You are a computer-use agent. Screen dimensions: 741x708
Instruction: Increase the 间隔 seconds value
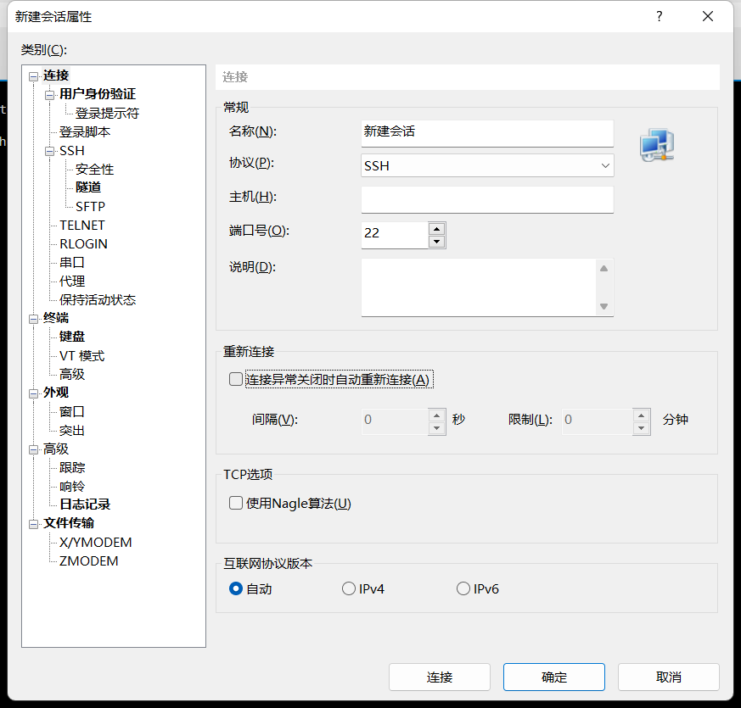(x=436, y=415)
